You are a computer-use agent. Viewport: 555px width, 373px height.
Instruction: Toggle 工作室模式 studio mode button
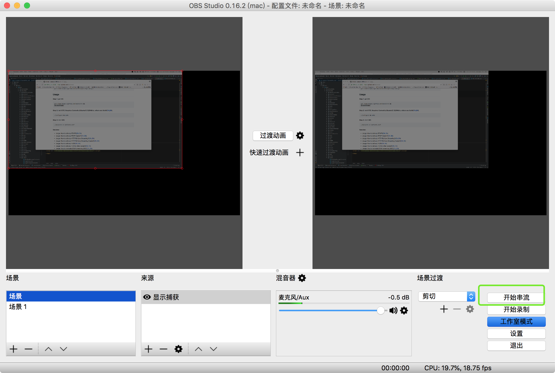click(x=516, y=321)
